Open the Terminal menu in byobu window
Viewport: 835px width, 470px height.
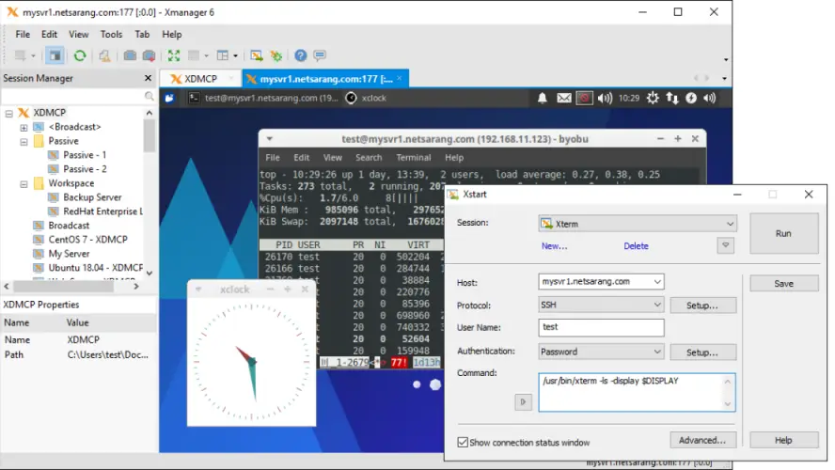coord(413,158)
